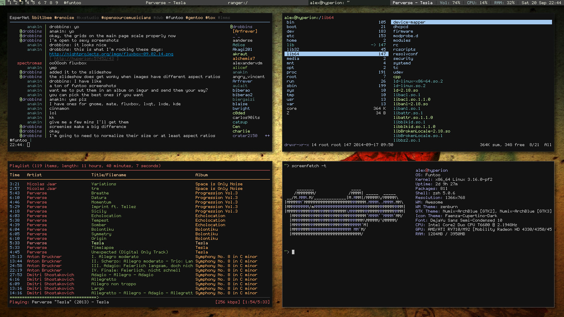Switch to workspace tag 5
564x317 pixels.
(x=33, y=2)
